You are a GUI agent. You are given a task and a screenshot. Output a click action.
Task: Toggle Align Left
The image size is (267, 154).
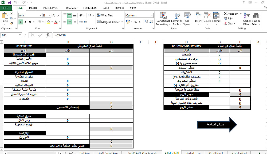coord(65,22)
